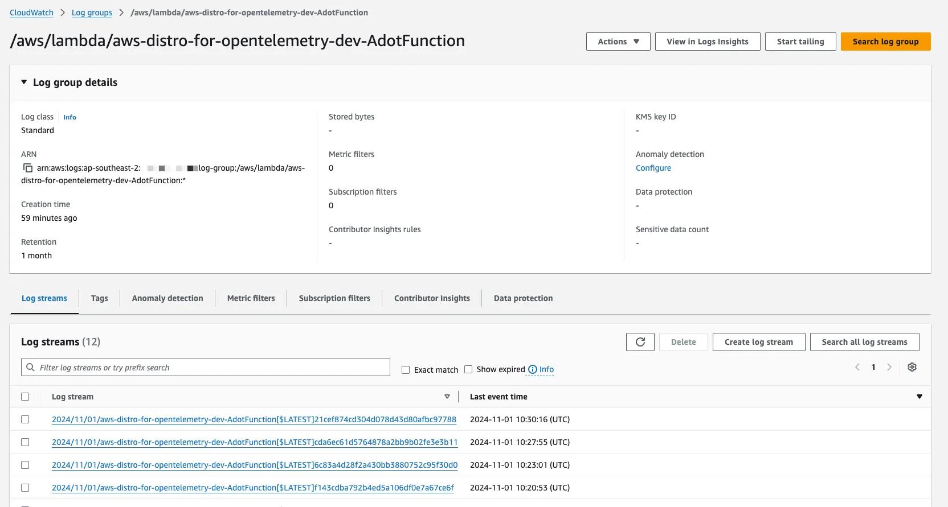Select all log streams header checkbox

point(25,397)
